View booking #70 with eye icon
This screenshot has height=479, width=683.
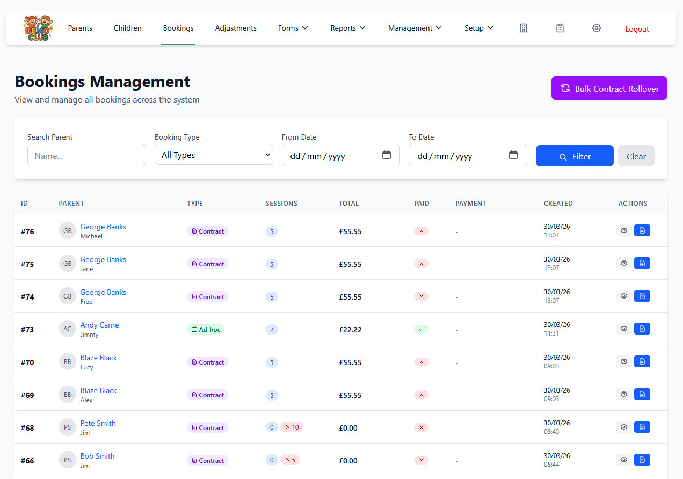(623, 361)
